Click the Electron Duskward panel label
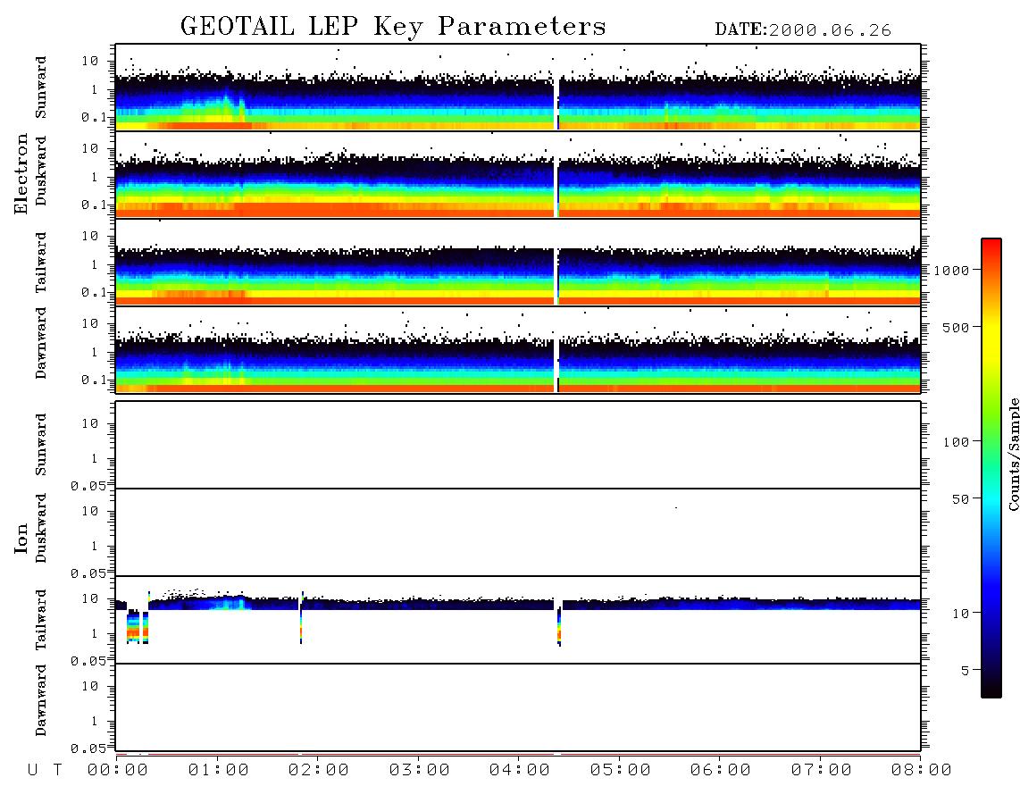 [41, 171]
